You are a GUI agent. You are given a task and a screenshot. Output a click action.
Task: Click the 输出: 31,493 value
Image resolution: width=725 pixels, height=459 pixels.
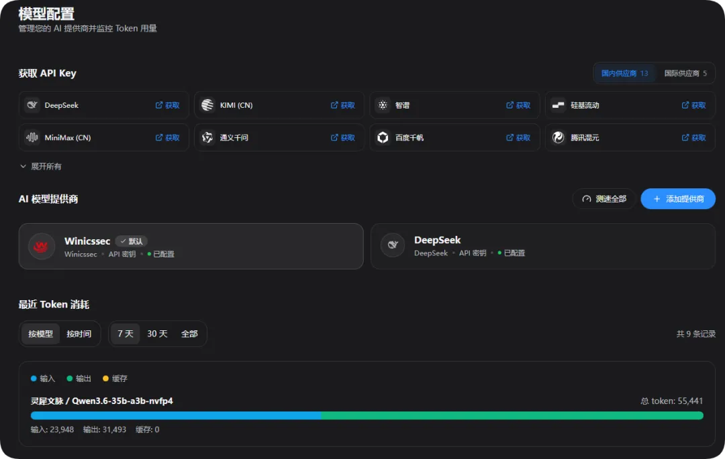click(105, 430)
